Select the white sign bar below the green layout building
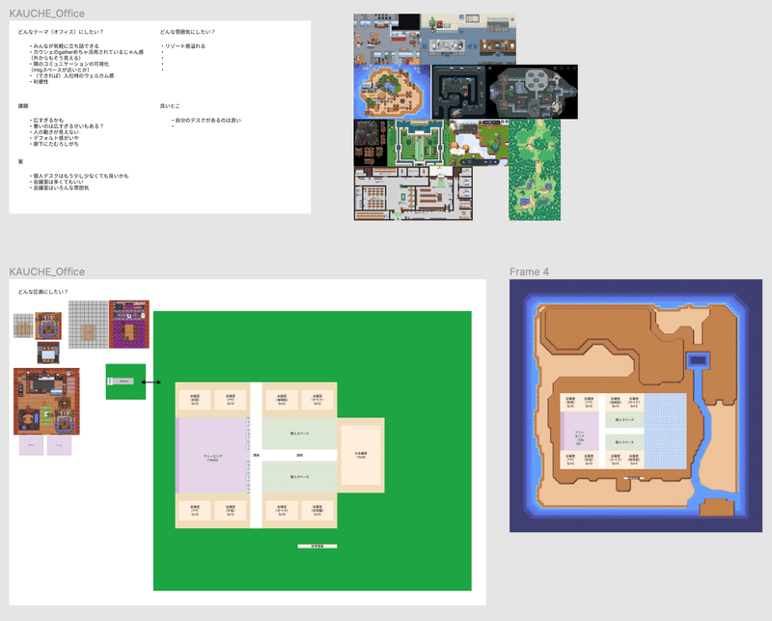 (x=317, y=546)
